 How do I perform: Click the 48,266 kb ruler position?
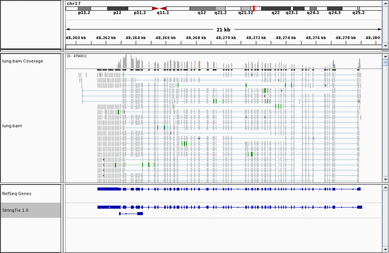coord(166,38)
